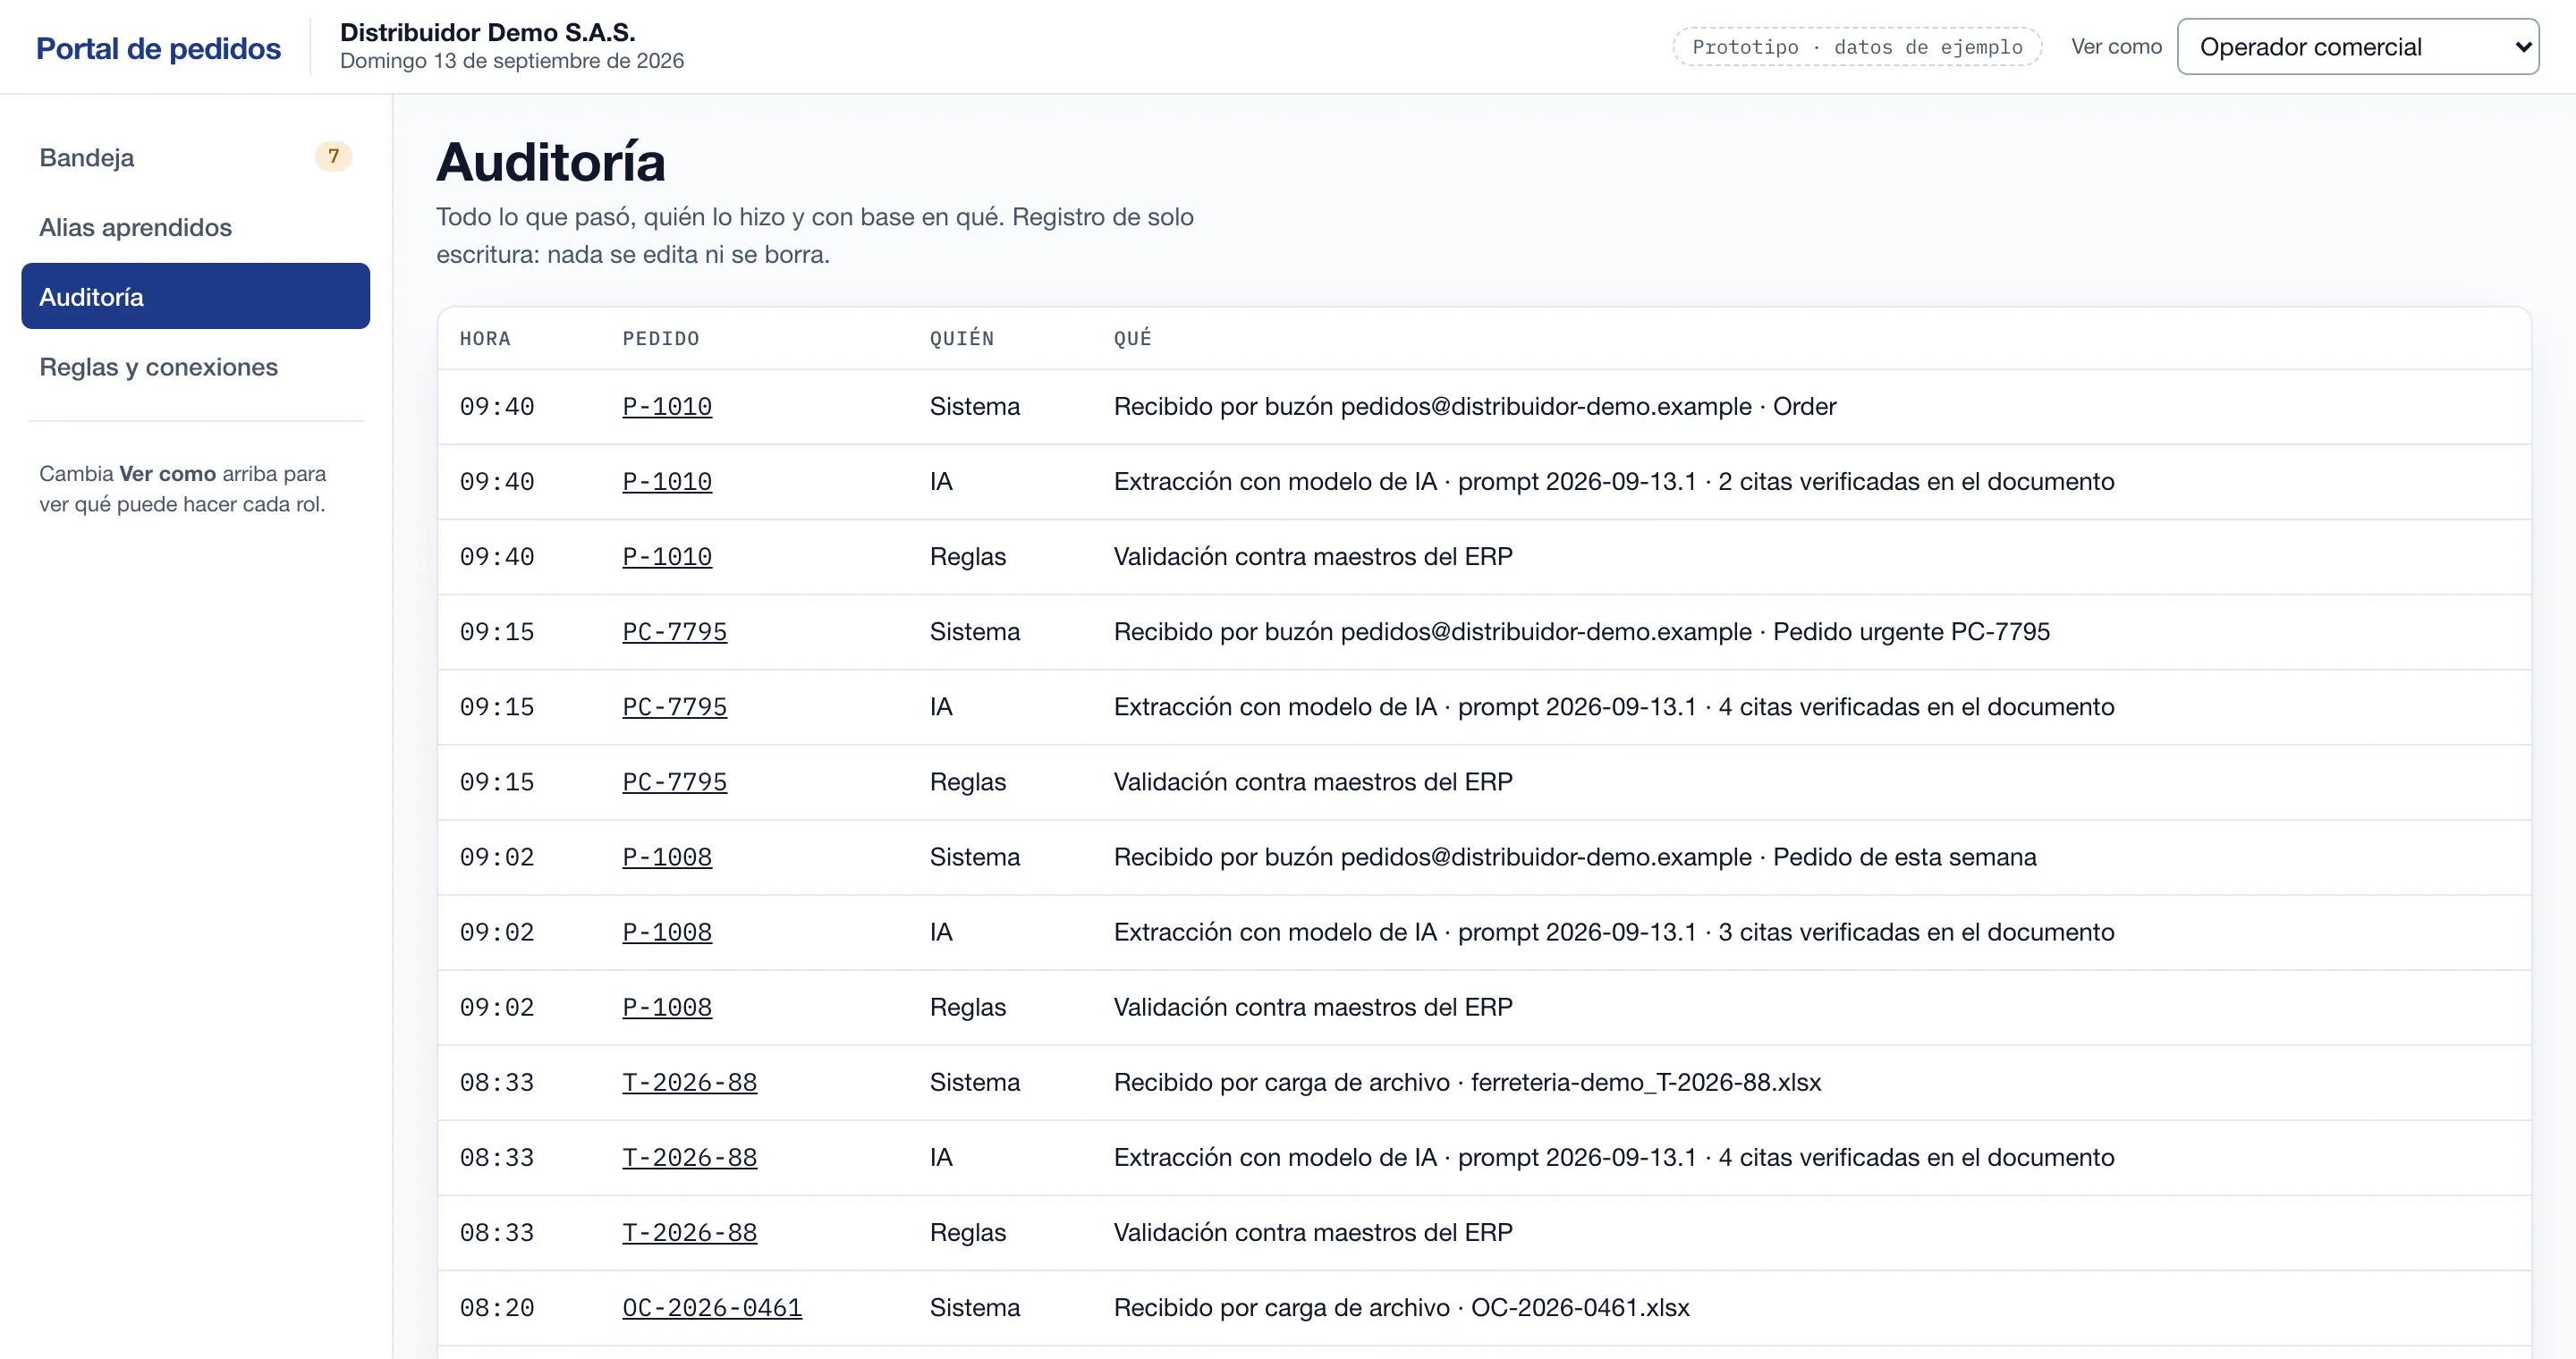
Task: Open Reglas y conexiones page
Action: point(195,367)
